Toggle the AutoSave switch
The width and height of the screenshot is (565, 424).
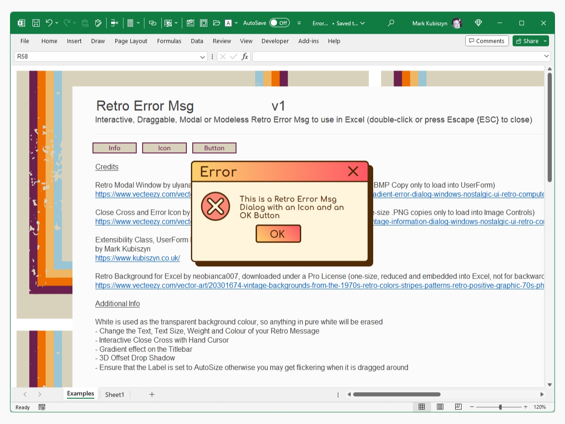point(279,23)
